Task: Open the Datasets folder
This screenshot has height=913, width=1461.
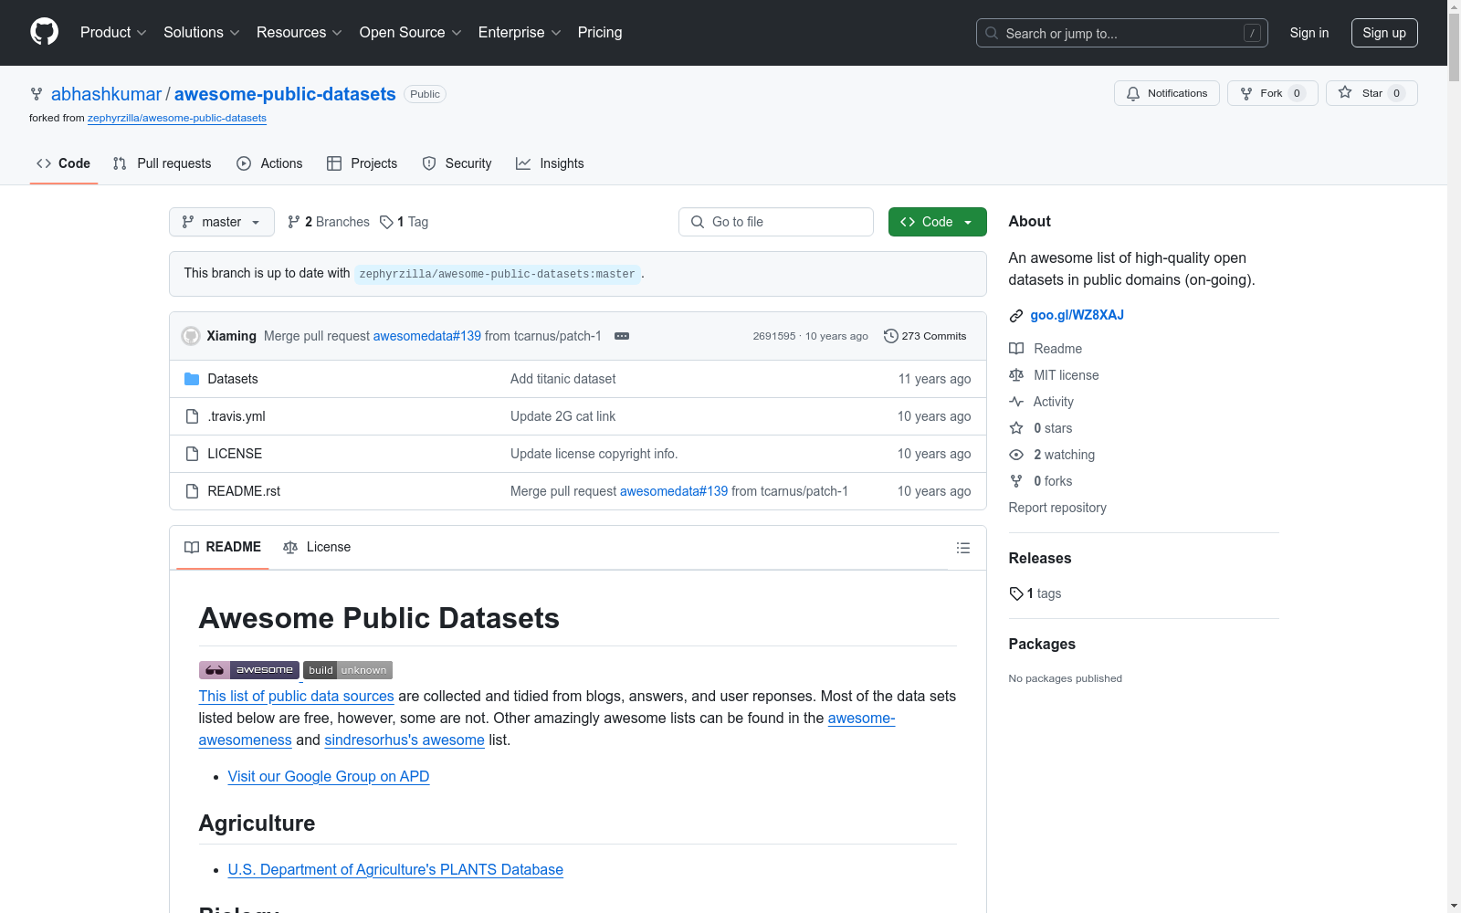Action: coord(233,379)
